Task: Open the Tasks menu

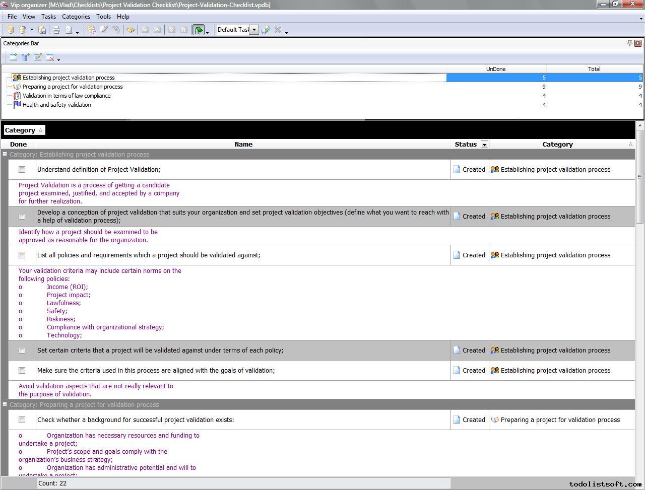Action: pos(48,17)
